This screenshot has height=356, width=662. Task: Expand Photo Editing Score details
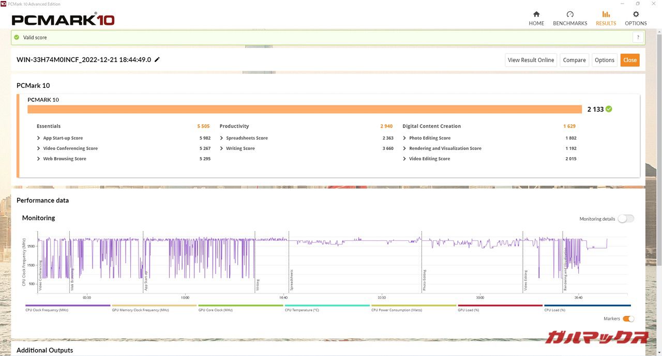tap(404, 138)
